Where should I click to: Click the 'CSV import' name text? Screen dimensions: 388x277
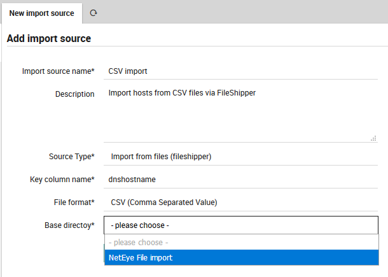click(128, 71)
